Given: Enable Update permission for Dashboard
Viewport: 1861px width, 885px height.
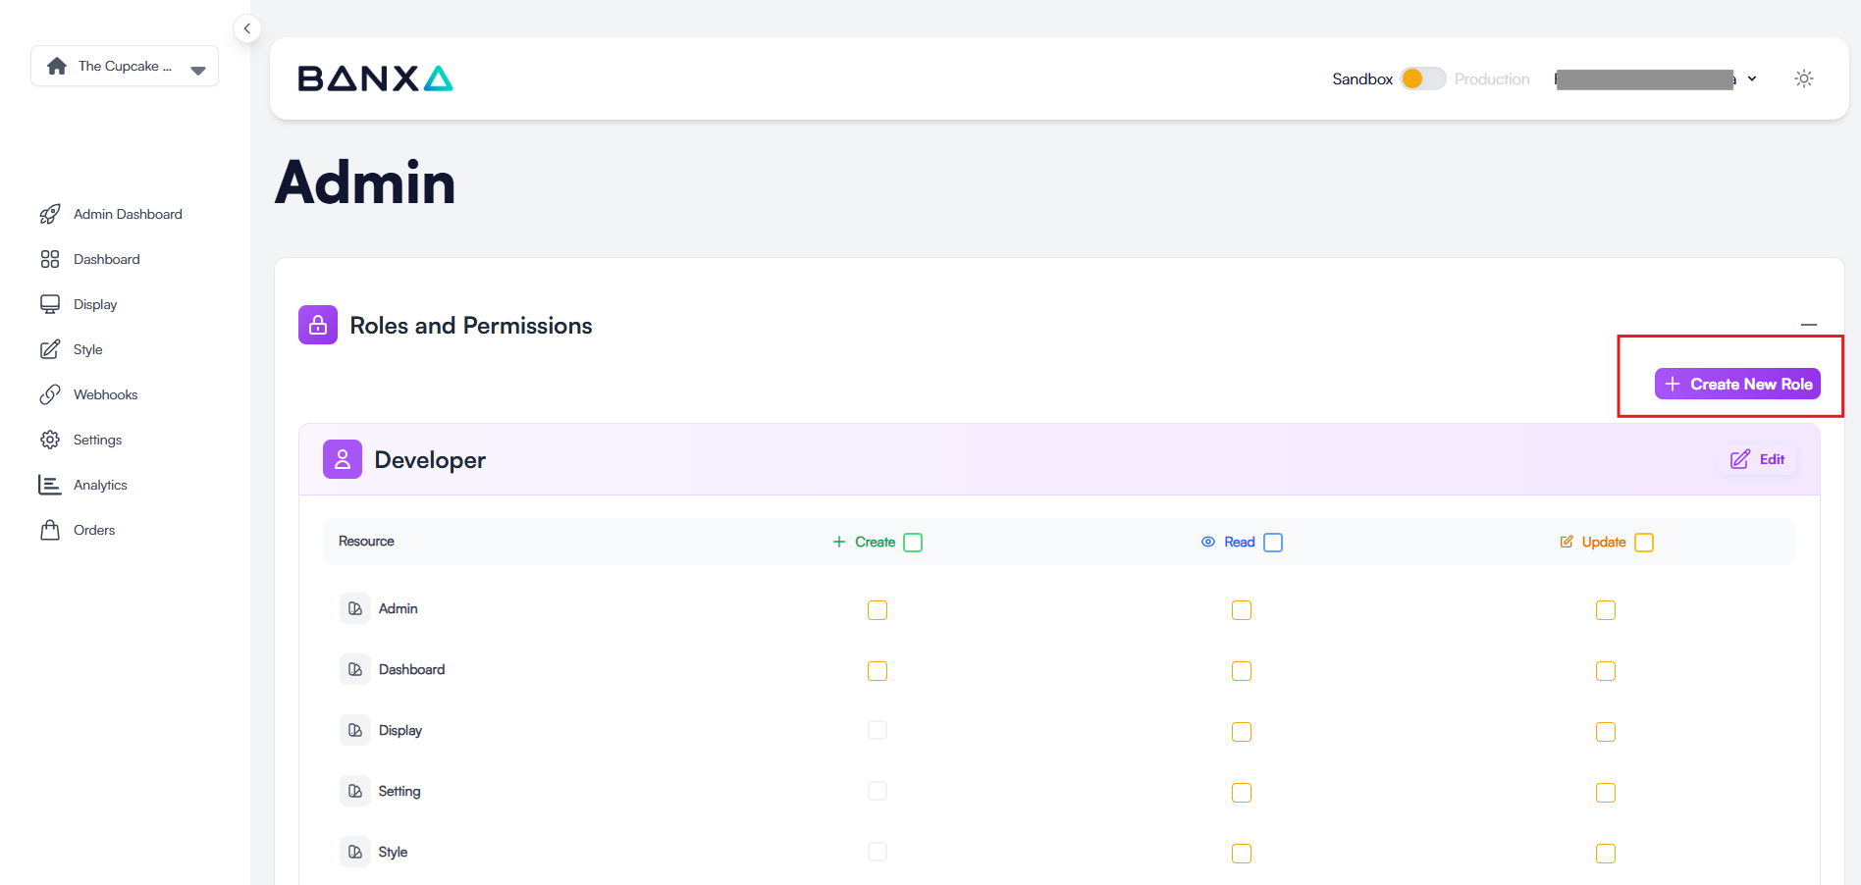Looking at the screenshot, I should pos(1606,671).
